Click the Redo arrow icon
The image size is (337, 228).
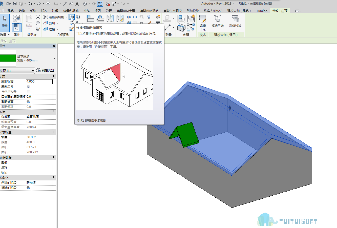(x=39, y=4)
